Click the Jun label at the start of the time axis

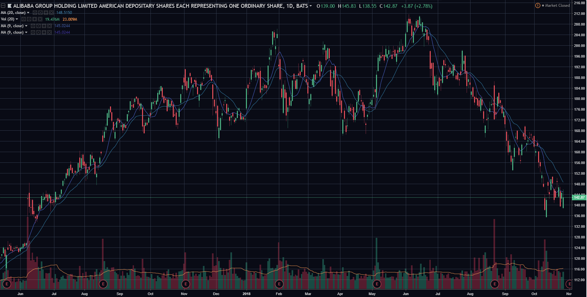coord(20,294)
